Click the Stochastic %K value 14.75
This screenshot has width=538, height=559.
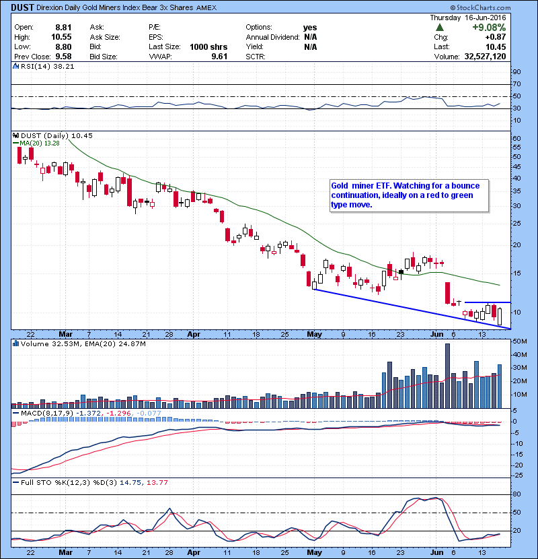pos(131,483)
